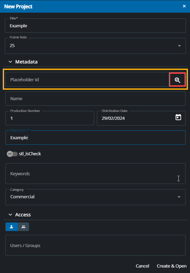
Task: Open the Distribution Date calendar picker
Action: coord(178,117)
